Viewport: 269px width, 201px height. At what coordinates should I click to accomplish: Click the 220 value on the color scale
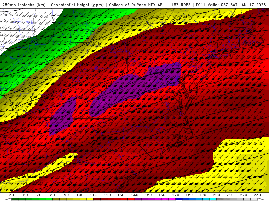[244, 195]
